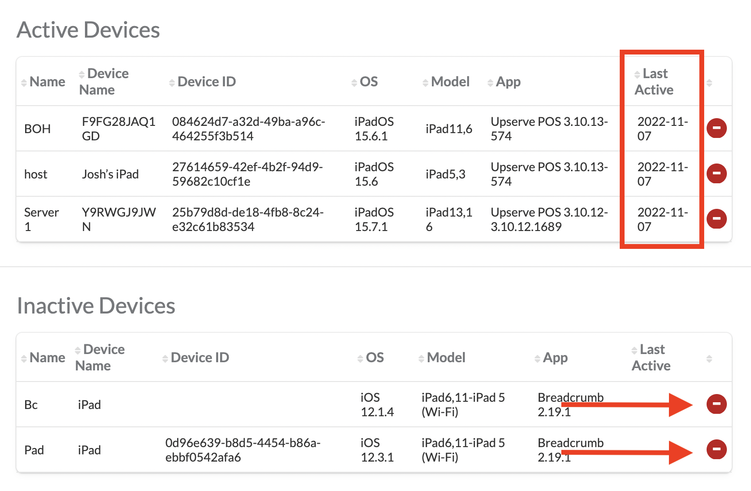Click the BOH device ID text

248,129
